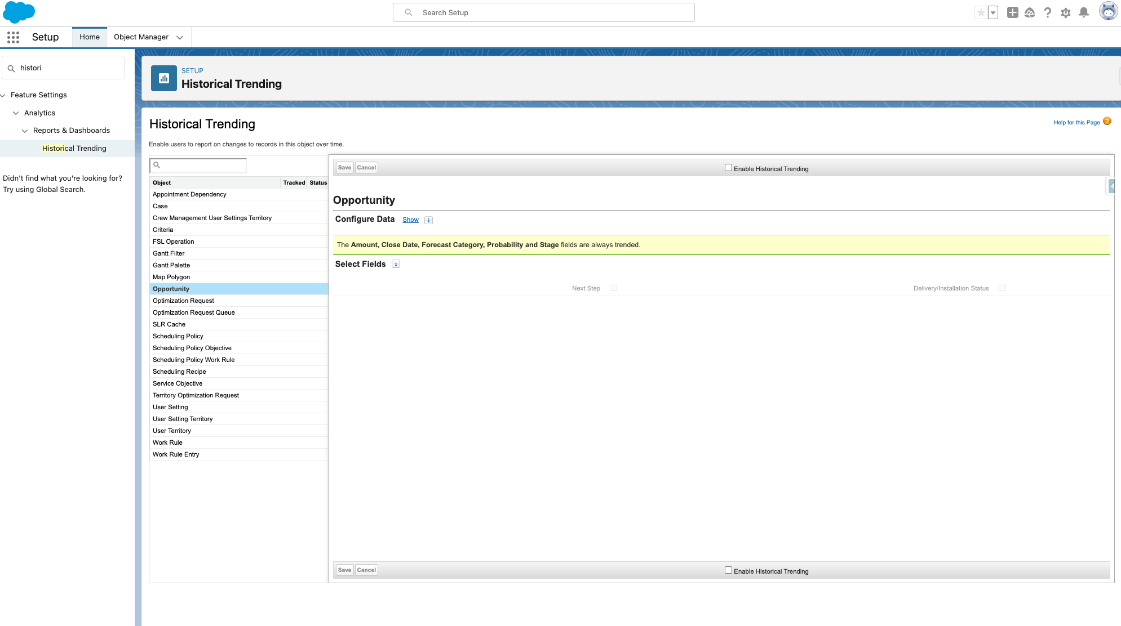Collapse the Analytics section chevron
1121x626 pixels.
16,113
